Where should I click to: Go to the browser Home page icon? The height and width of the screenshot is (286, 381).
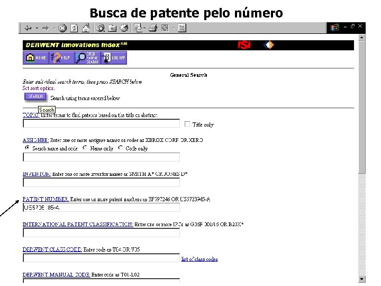pos(86,28)
